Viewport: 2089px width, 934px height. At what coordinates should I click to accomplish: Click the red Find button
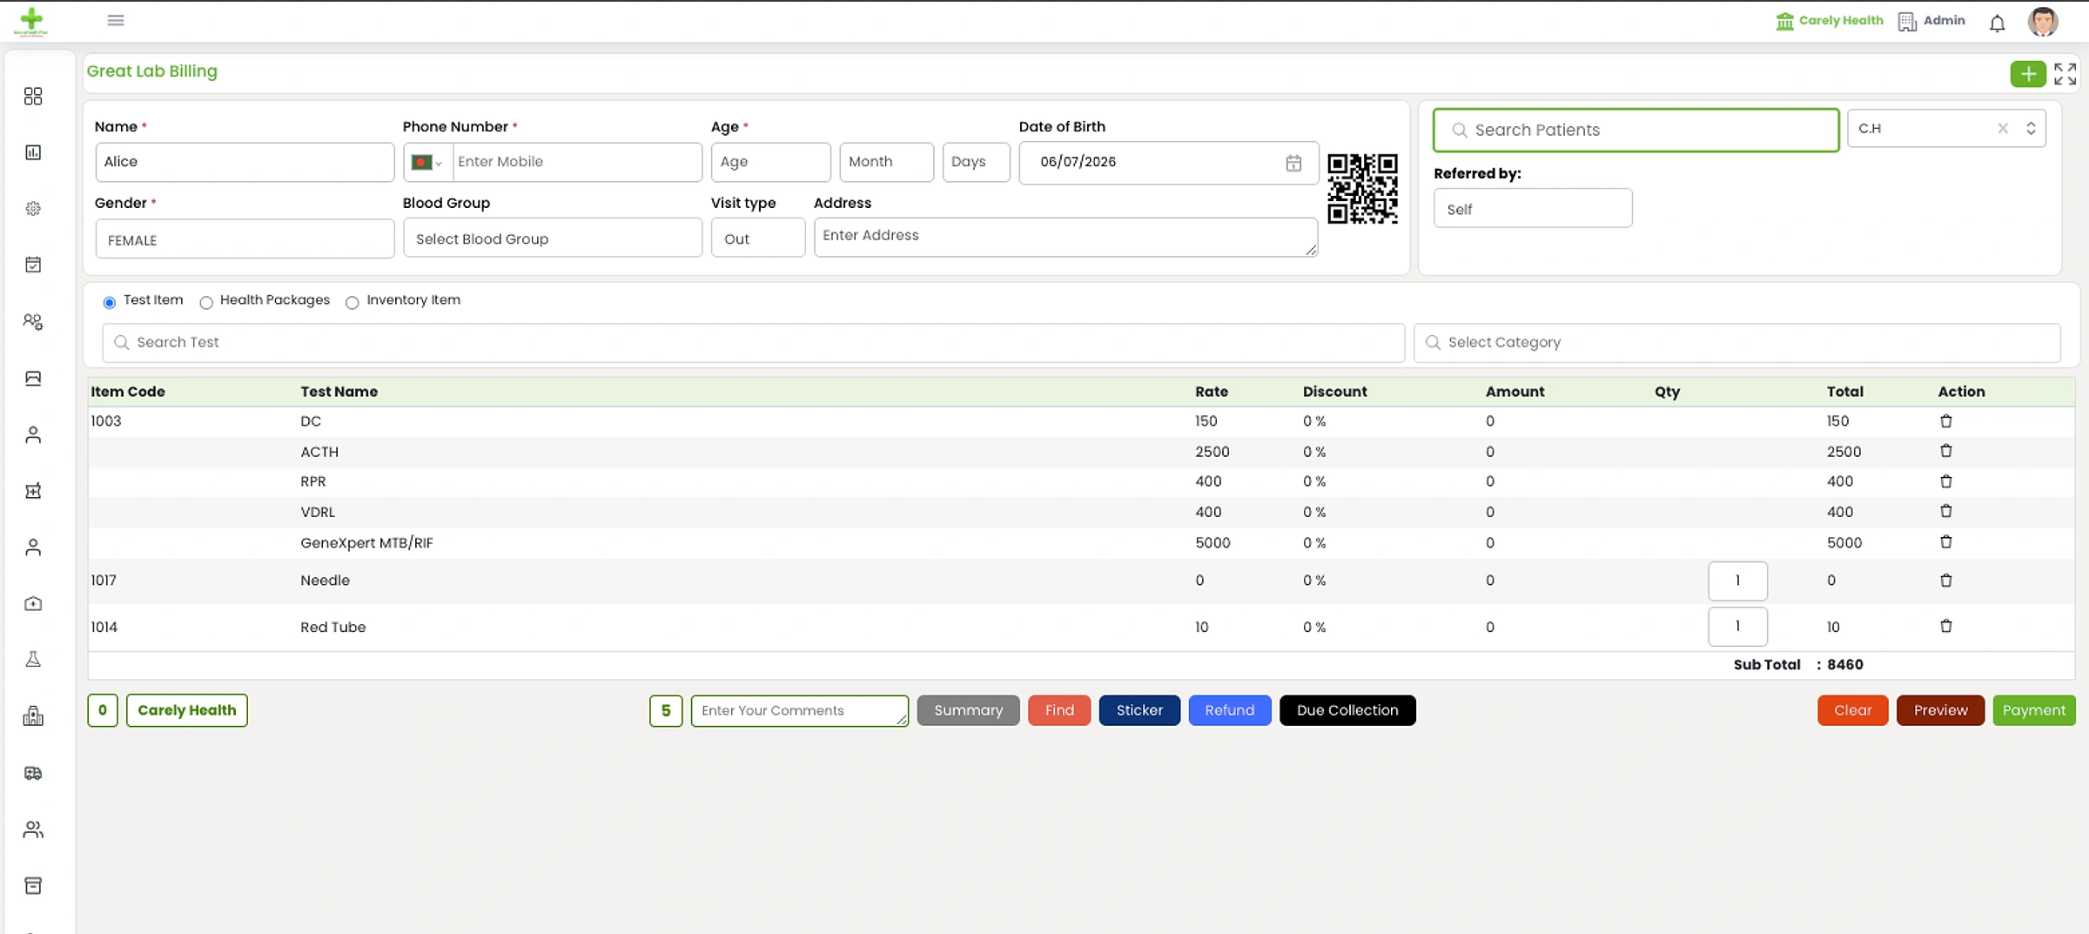point(1059,710)
